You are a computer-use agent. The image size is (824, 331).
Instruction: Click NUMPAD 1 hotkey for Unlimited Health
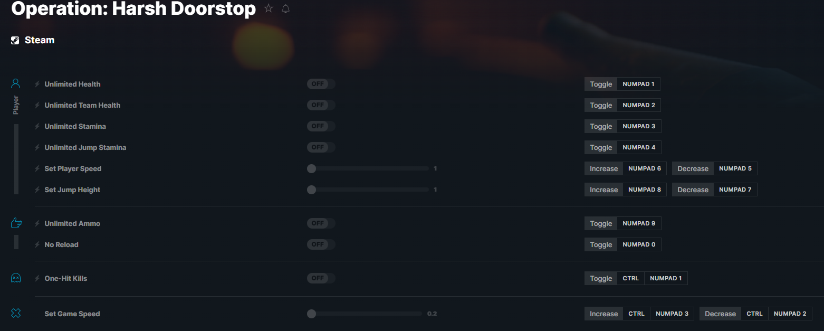coord(638,84)
